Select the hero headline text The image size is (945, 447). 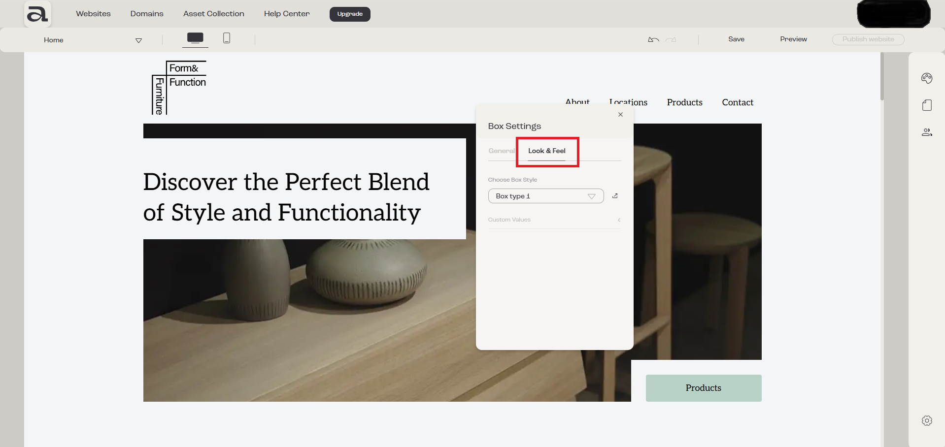click(x=286, y=197)
